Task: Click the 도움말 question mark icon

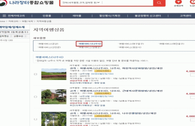Action: [192, 2]
